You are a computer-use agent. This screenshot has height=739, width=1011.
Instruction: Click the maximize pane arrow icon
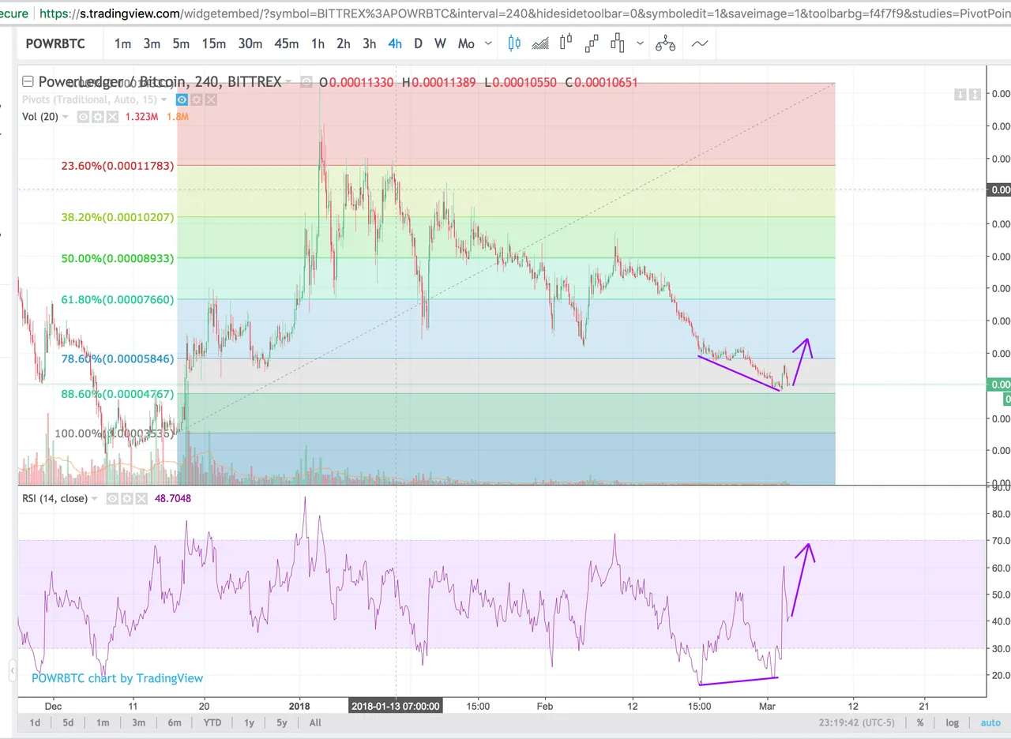(975, 95)
